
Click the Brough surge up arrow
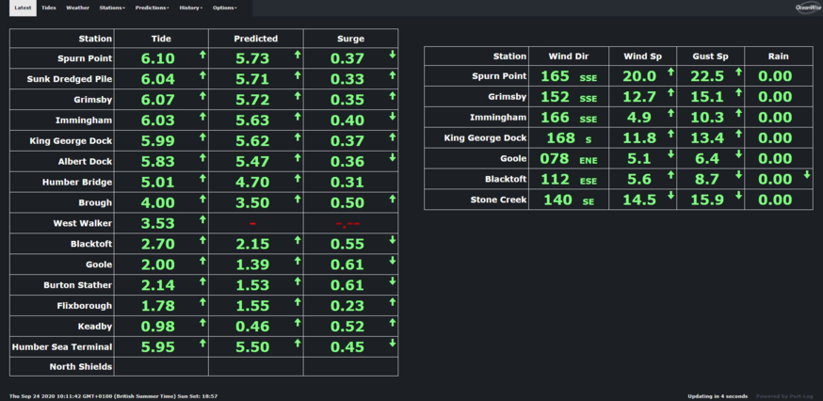coord(393,200)
